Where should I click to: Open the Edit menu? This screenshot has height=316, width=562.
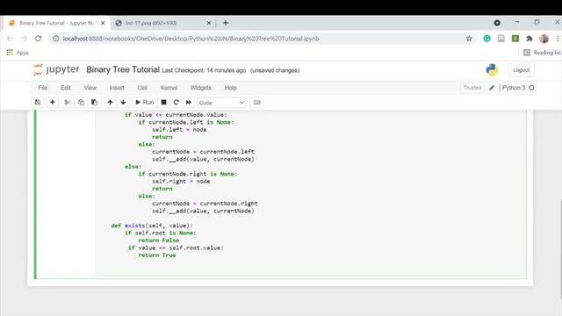[x=66, y=88]
